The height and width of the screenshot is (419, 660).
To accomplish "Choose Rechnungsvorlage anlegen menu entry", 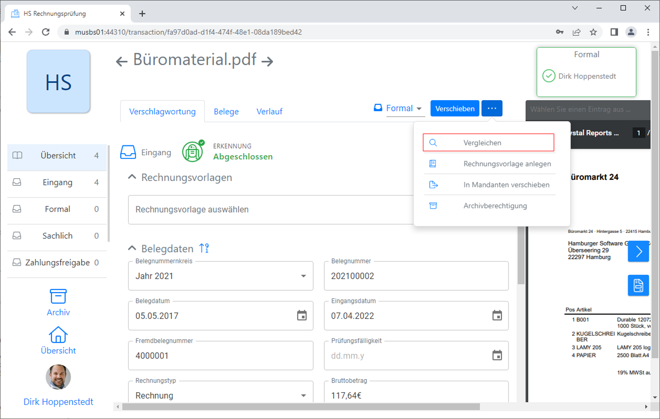I will pyautogui.click(x=507, y=164).
